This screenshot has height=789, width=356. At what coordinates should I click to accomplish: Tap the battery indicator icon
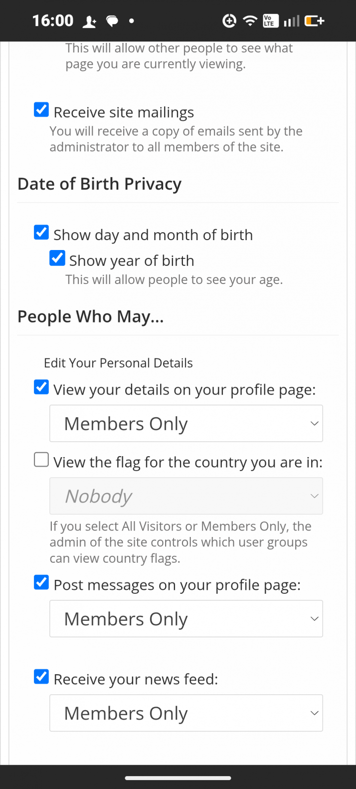coord(314,21)
